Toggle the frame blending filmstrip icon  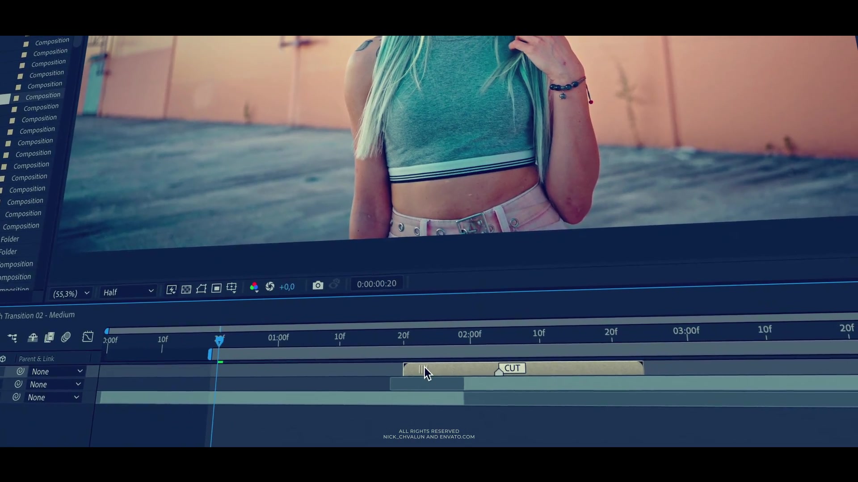click(49, 337)
